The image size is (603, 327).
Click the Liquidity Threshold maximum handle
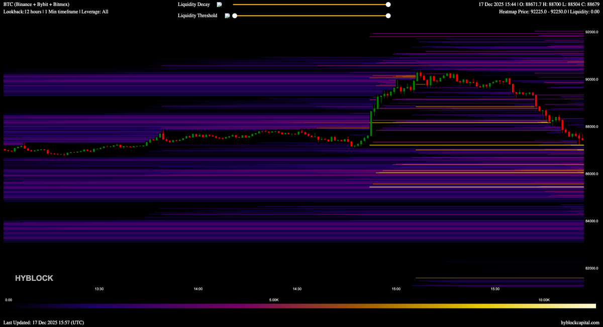pyautogui.click(x=388, y=16)
